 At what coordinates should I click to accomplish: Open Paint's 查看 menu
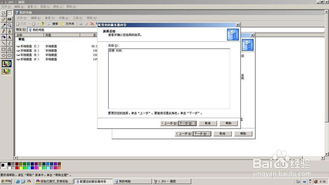(32, 7)
